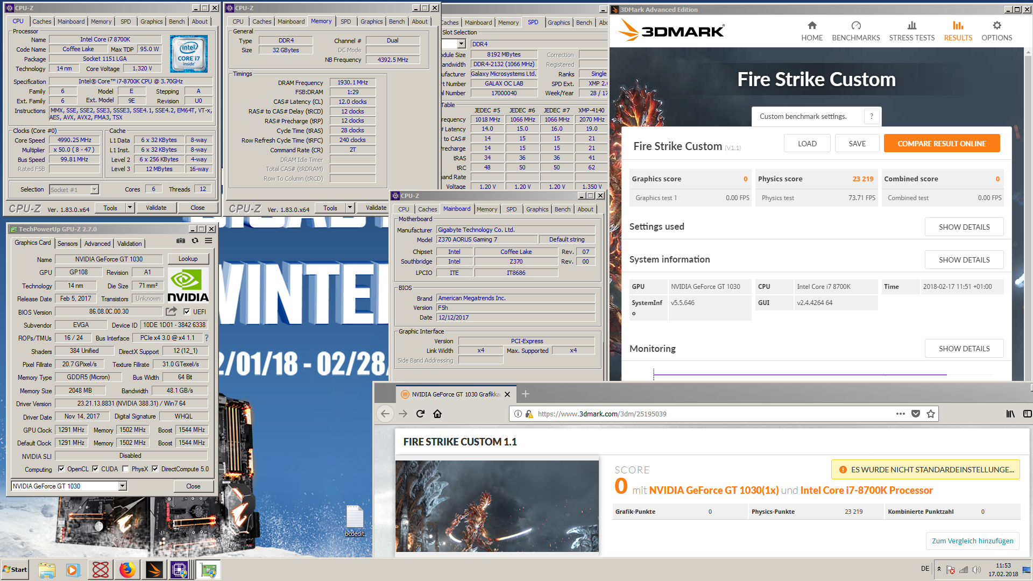
Task: Click the browser forward arrow
Action: tap(403, 414)
